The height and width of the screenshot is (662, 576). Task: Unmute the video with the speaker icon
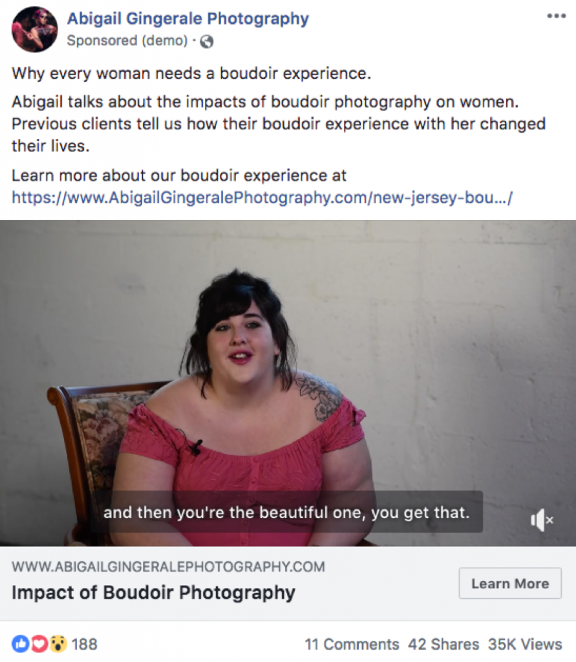click(541, 520)
